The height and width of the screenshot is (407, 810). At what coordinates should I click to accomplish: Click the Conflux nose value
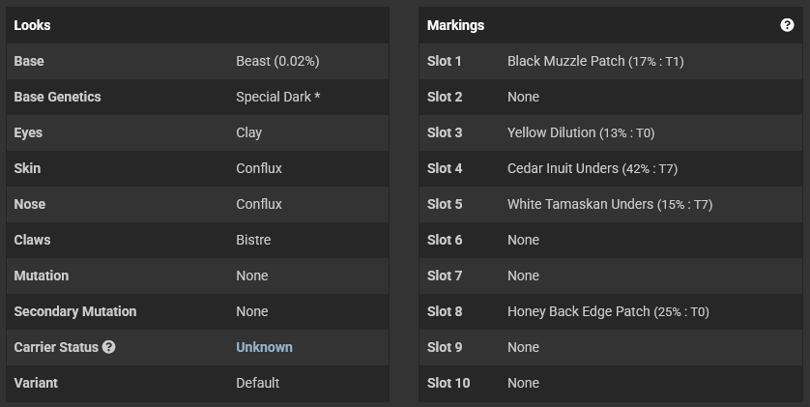259,204
